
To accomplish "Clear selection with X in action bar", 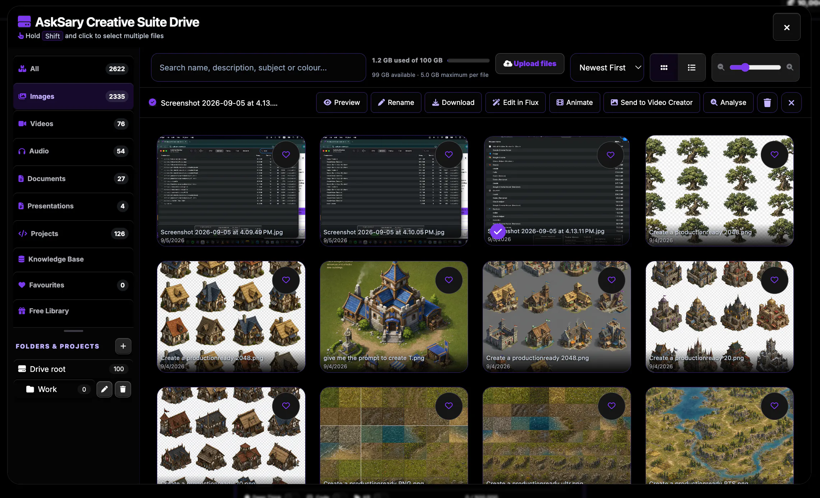I will 791,103.
